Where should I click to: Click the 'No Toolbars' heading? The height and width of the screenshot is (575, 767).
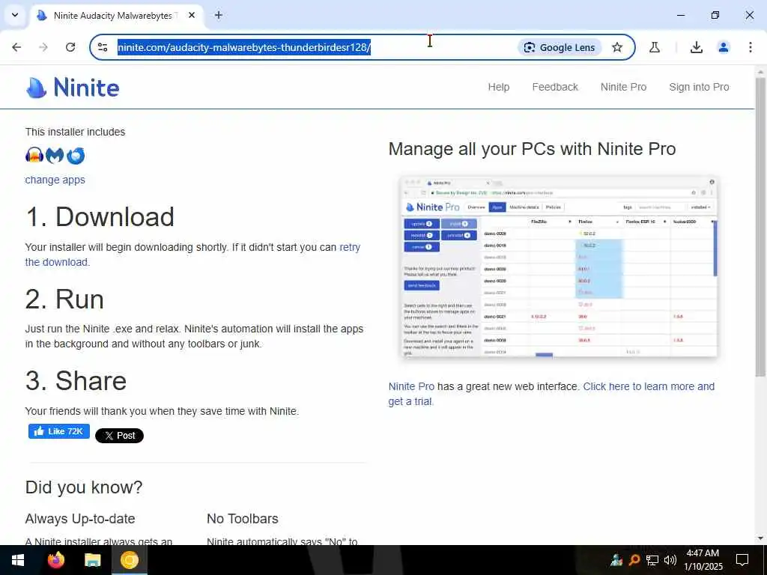click(x=243, y=519)
